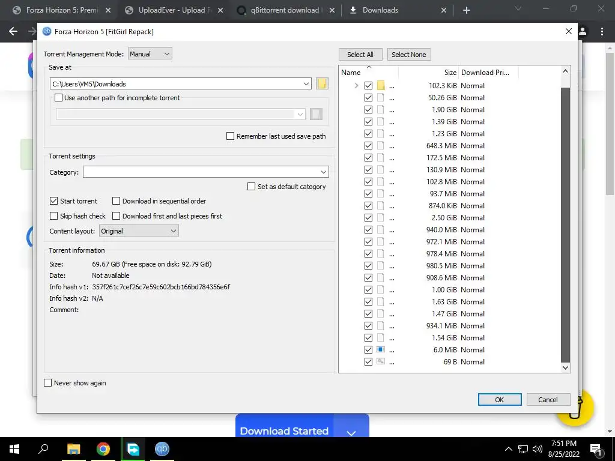Screen dimensions: 615x461
Task: Click the file icon in the 50.26 GiB row
Action: pos(380,98)
